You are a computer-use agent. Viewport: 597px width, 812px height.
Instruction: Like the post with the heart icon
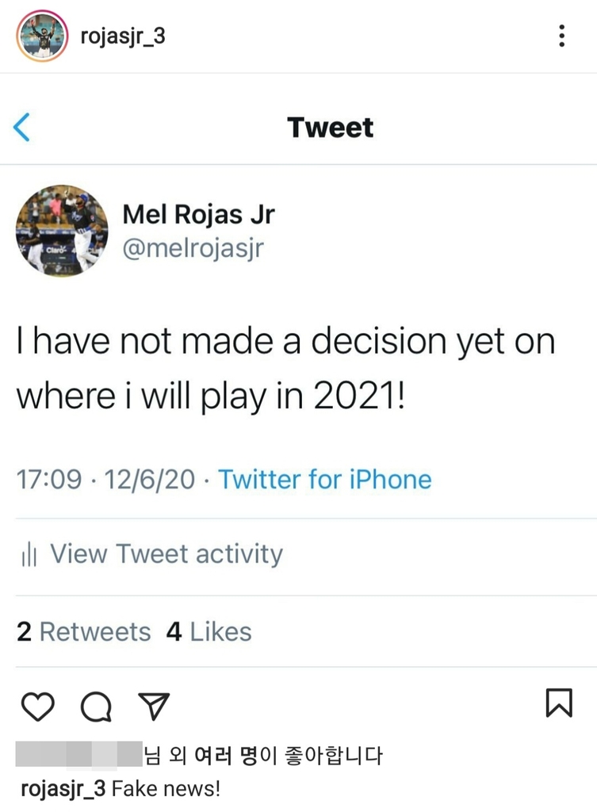[36, 705]
